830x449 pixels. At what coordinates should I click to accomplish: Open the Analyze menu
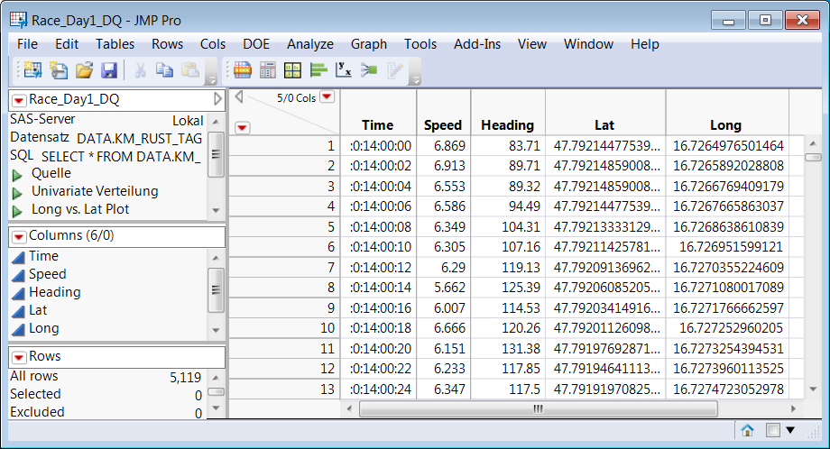click(x=309, y=44)
